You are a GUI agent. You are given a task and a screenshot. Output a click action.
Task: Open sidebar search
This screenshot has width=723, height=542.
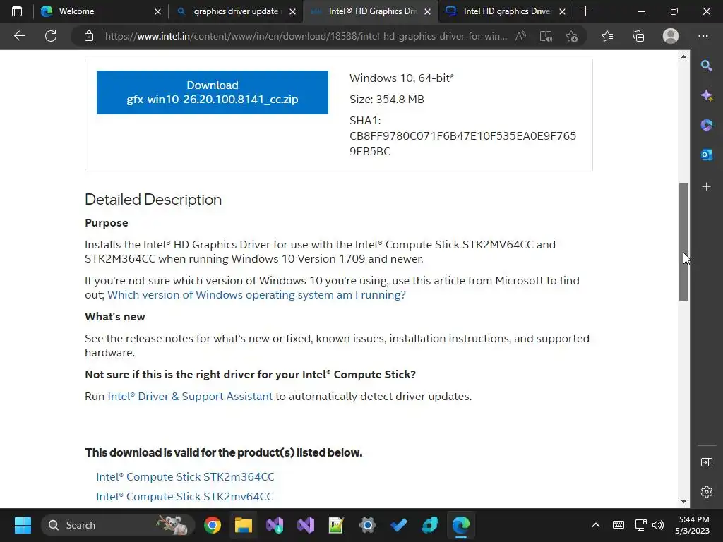[706, 66]
